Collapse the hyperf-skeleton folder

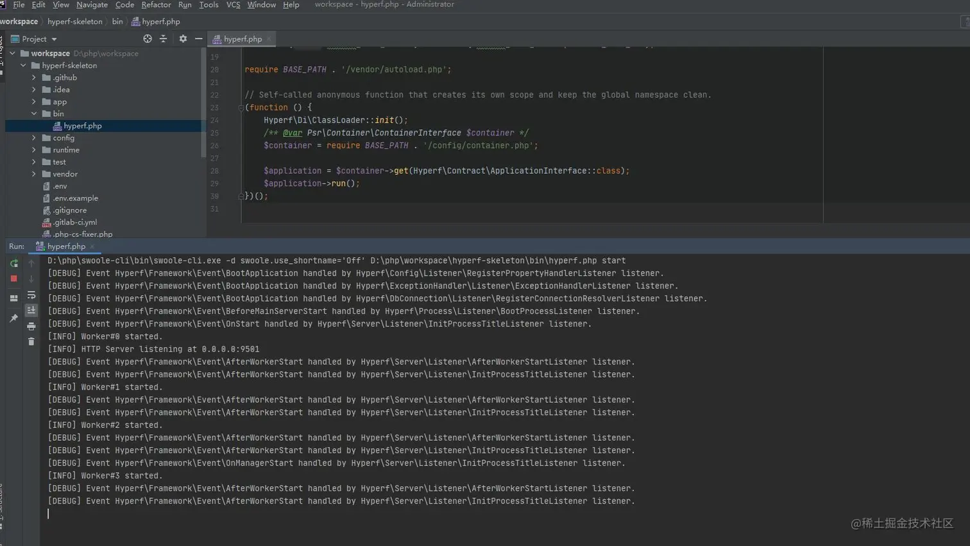click(x=23, y=65)
